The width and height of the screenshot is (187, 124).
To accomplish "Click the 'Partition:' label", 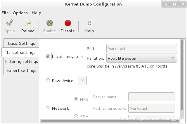I will pos(95,58).
